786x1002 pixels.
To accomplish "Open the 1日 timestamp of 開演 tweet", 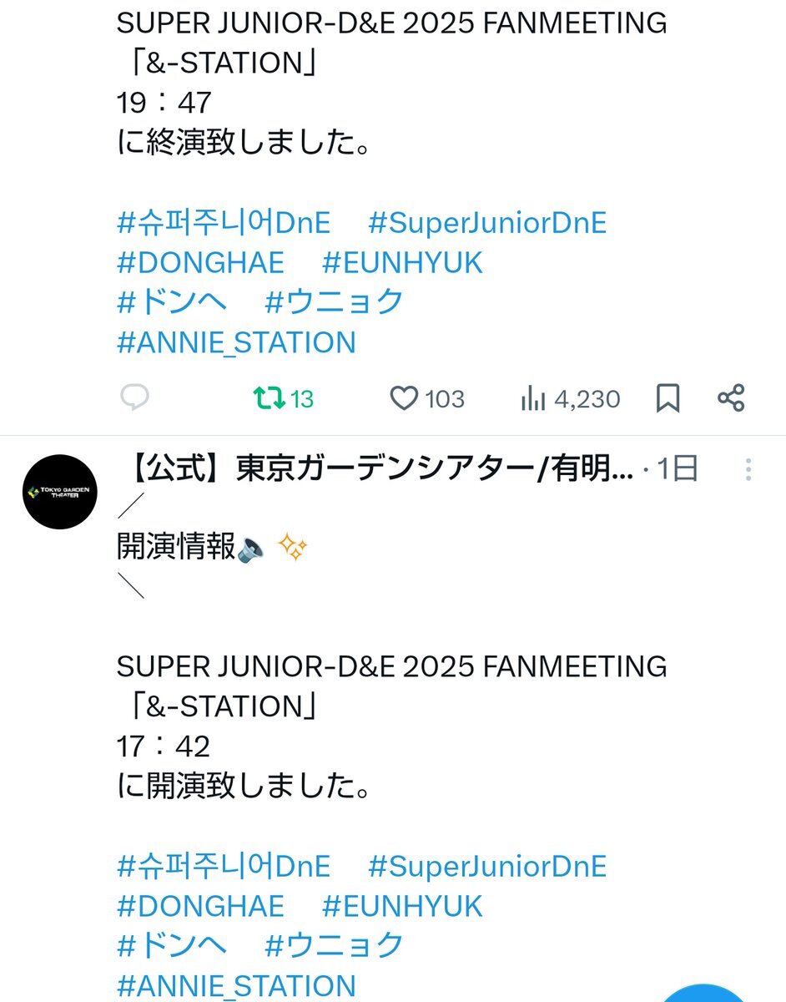I will click(x=677, y=469).
